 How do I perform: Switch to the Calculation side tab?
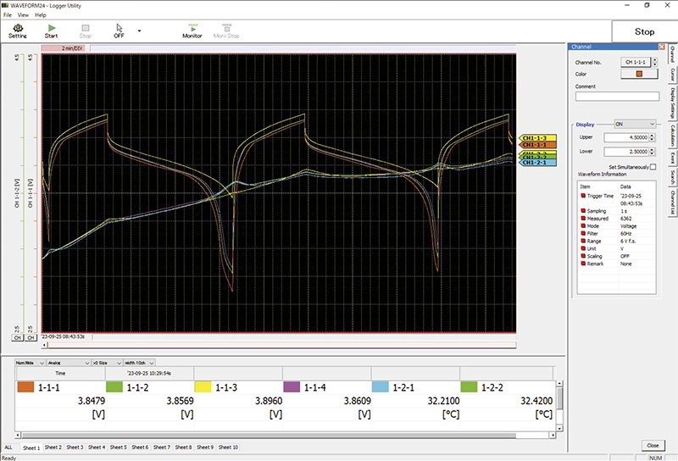[672, 136]
